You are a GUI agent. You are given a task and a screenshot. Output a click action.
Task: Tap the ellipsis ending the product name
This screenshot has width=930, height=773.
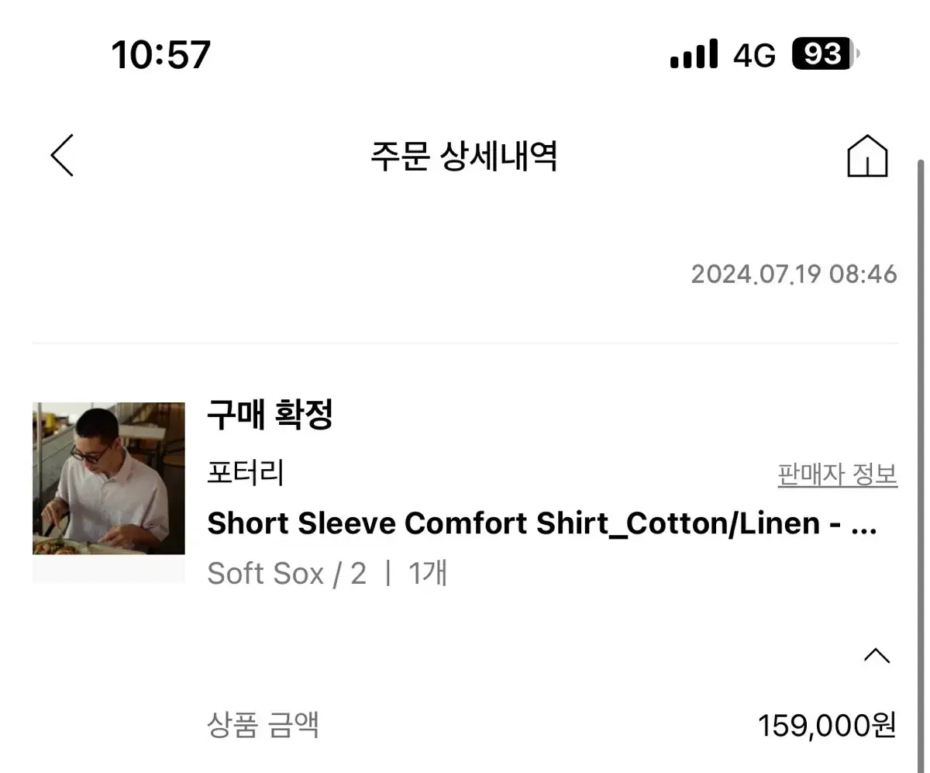[x=864, y=526]
